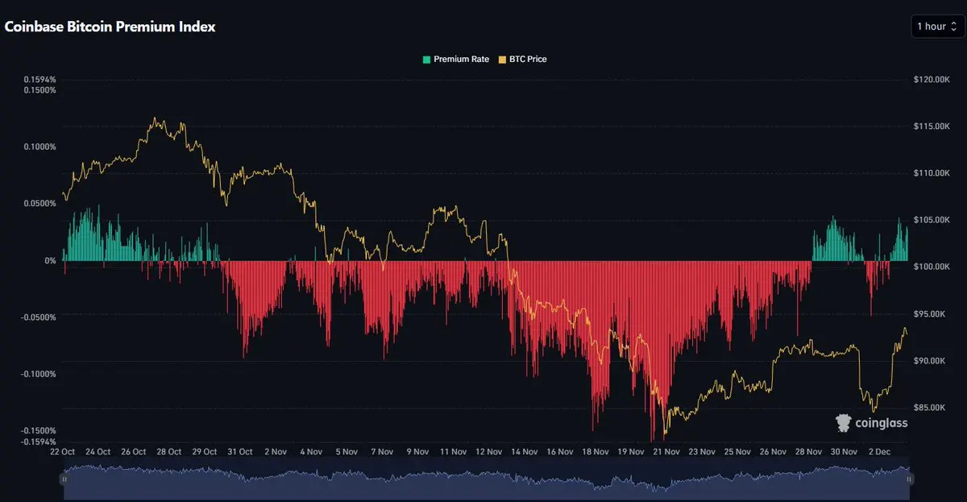
Task: Click the $105.00K price axis label
Action: click(x=933, y=220)
